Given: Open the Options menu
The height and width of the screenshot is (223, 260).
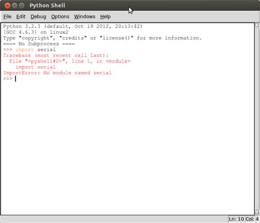Looking at the screenshot, I should [x=60, y=16].
